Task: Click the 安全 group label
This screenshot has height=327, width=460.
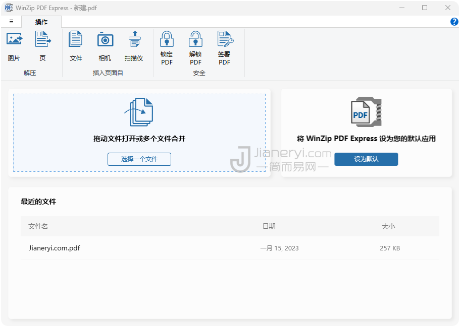Action: 199,73
